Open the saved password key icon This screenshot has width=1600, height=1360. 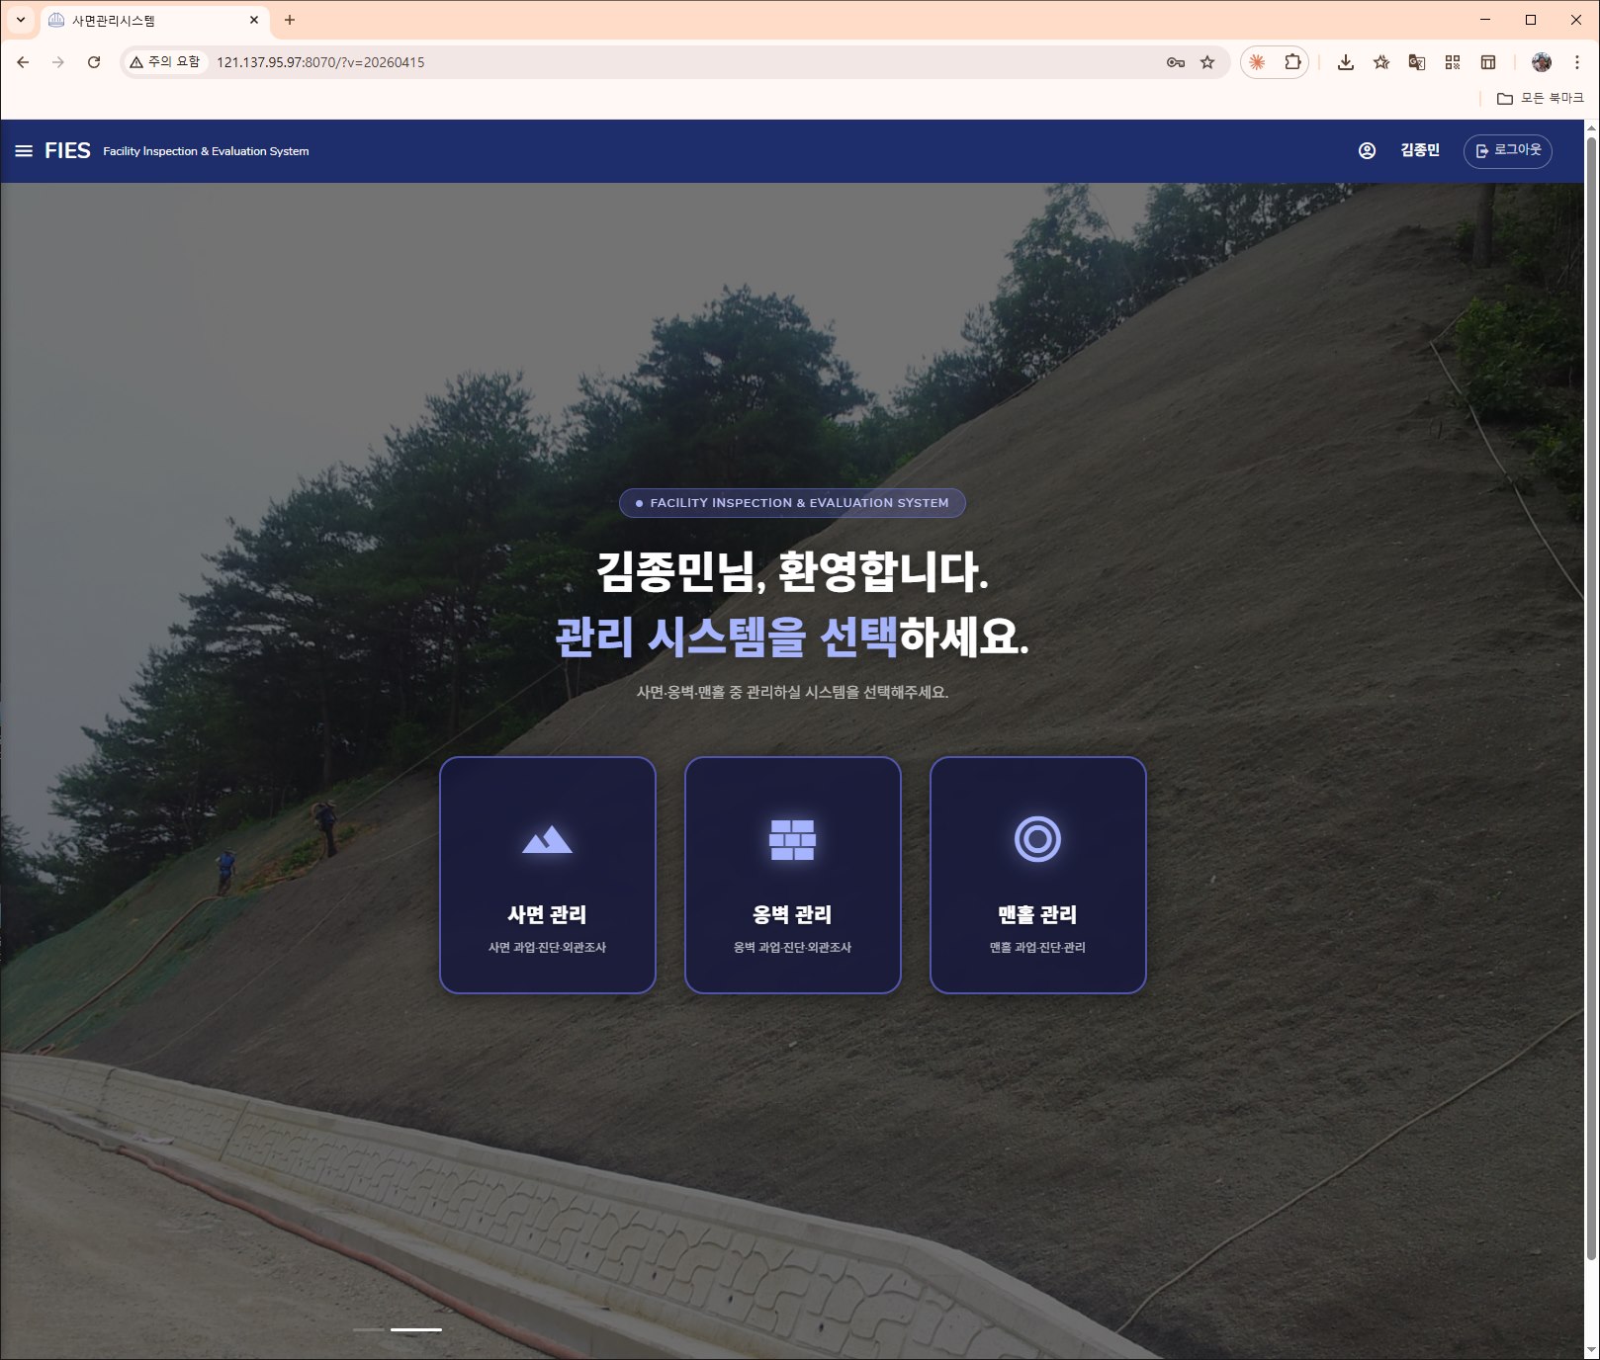[x=1176, y=62]
